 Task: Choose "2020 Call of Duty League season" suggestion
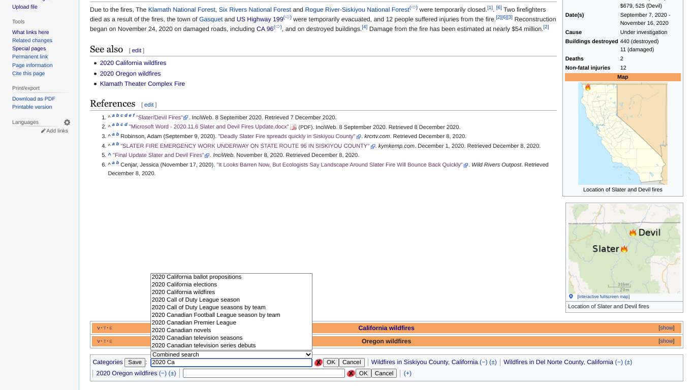231,300
